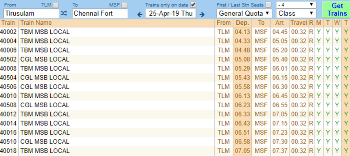Swap From and To stations icon
The height and width of the screenshot is (156, 350).
tap(64, 14)
